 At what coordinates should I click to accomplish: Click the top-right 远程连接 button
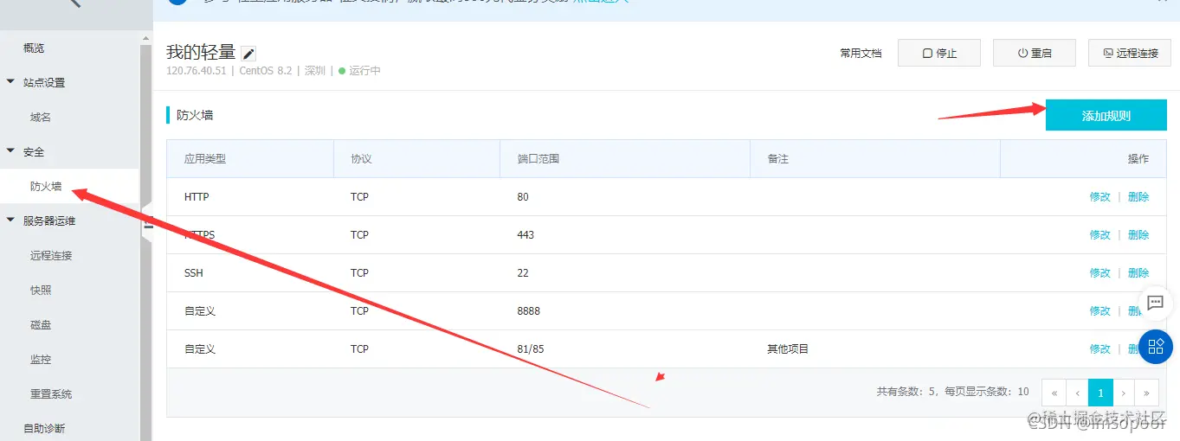pyautogui.click(x=1130, y=53)
